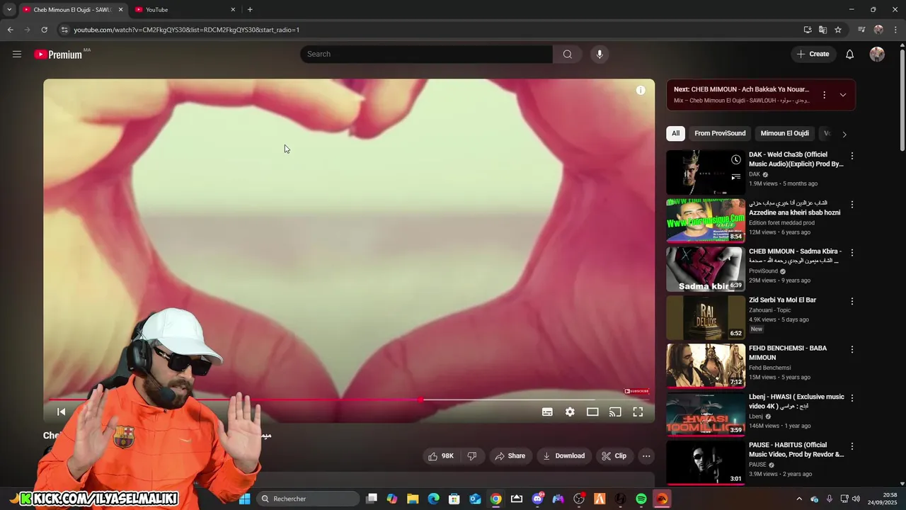Open options for Lbenj HWASI video
Screen dimensions: 906x510
tap(852, 398)
